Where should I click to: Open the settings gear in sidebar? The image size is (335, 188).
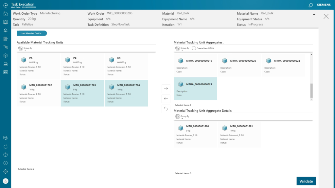coord(6,171)
